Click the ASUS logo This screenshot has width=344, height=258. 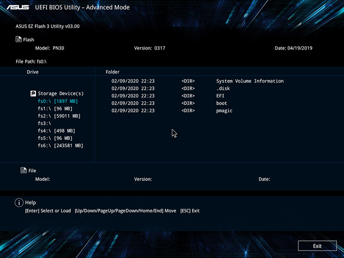tap(18, 7)
